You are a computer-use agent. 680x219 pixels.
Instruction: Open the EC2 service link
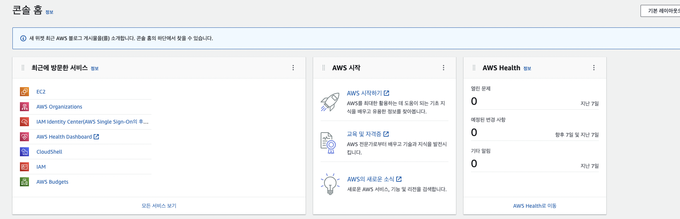[x=41, y=92]
